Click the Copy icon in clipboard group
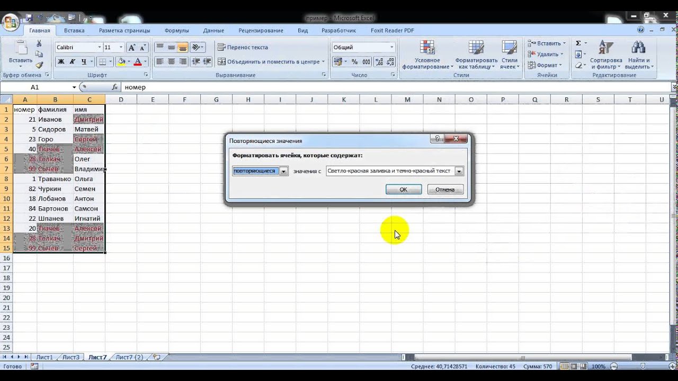The width and height of the screenshot is (678, 381). point(39,55)
